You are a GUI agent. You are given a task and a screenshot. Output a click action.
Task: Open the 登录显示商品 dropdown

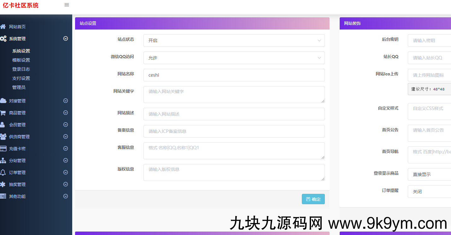429,174
